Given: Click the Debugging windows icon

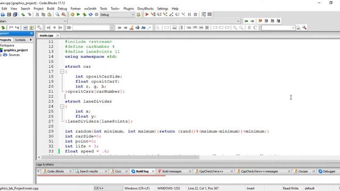Looking at the screenshot, I should click(203, 14).
